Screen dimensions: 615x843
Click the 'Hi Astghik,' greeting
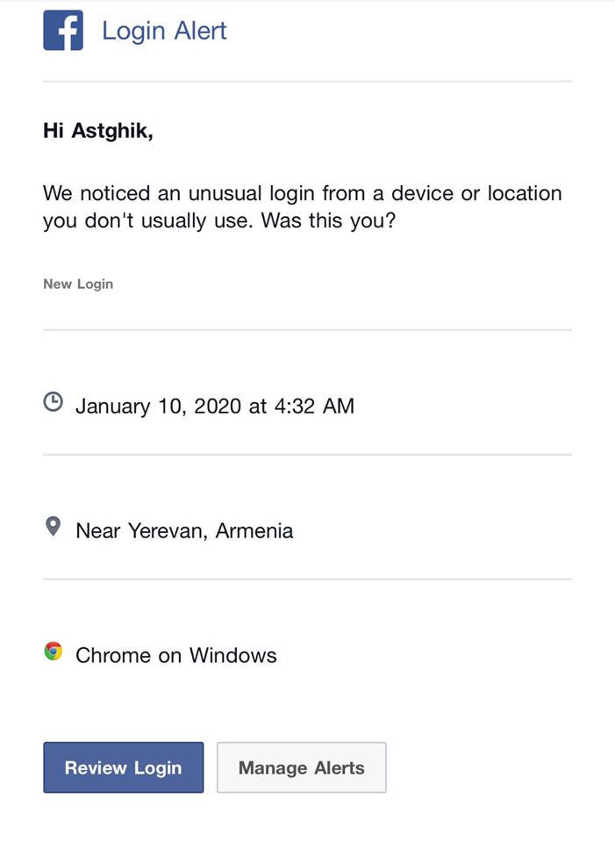[x=97, y=132]
